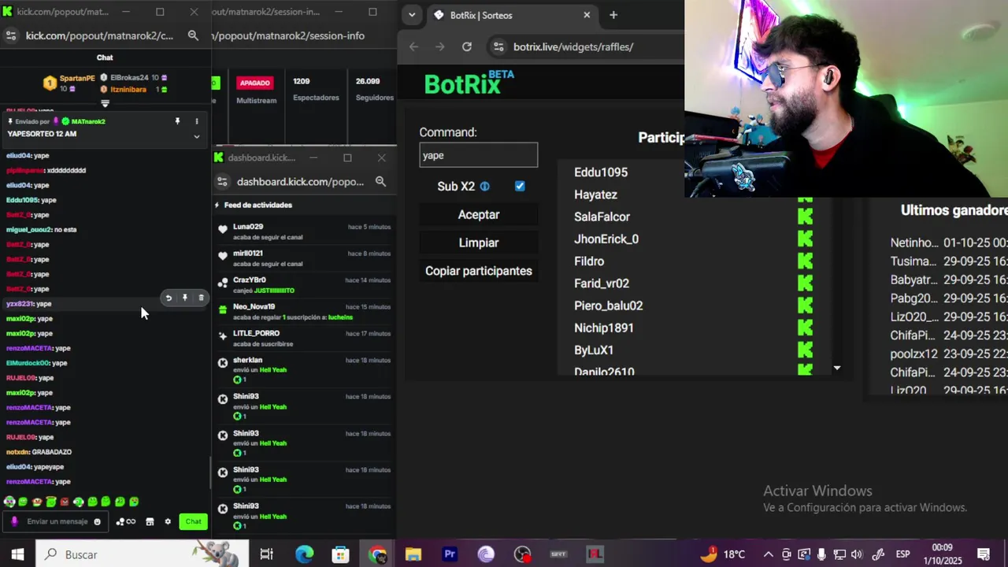Open Luna029 follow activity entry
The height and width of the screenshot is (567, 1008).
[305, 232]
